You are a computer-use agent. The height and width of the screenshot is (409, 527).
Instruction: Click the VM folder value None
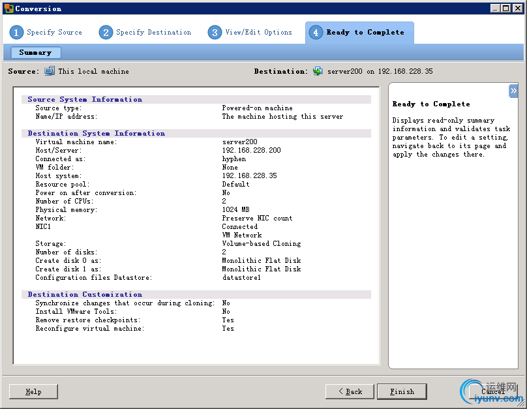(x=230, y=167)
